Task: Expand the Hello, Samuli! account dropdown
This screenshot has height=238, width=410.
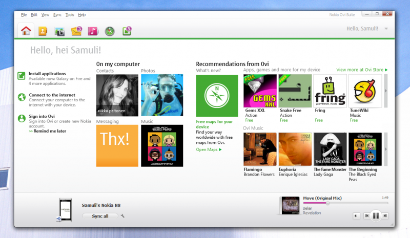Action: (x=386, y=29)
